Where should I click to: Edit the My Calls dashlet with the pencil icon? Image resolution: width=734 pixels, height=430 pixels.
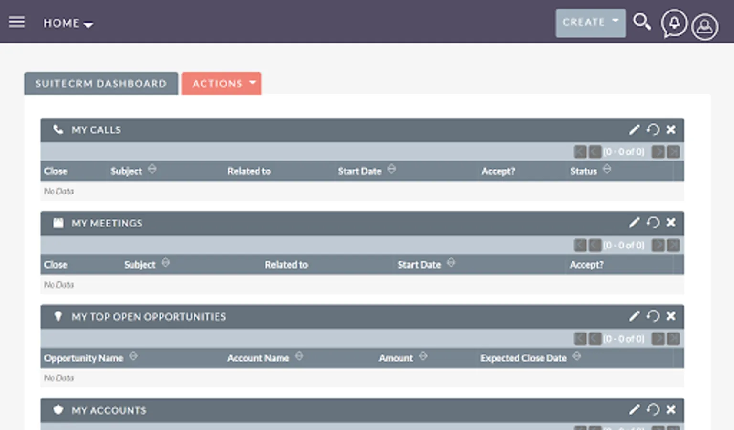(x=634, y=129)
